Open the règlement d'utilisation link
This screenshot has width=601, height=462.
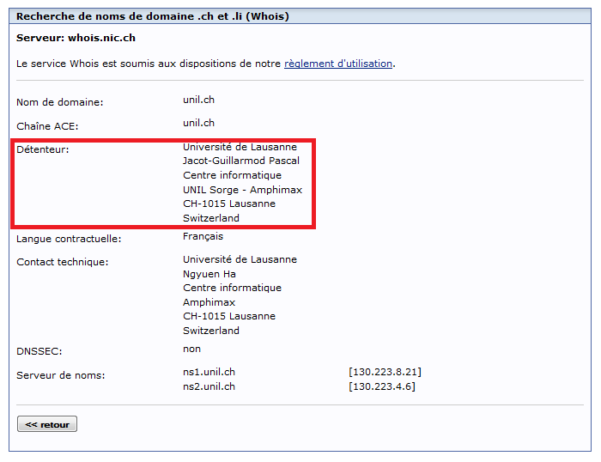coord(338,64)
